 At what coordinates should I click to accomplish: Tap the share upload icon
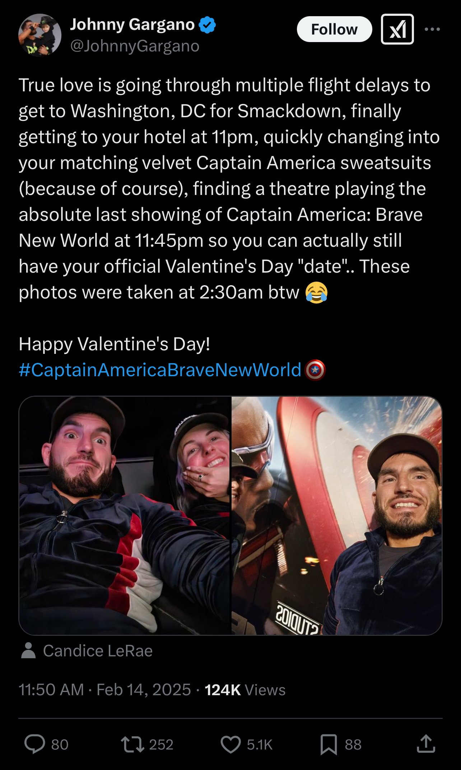tap(426, 744)
